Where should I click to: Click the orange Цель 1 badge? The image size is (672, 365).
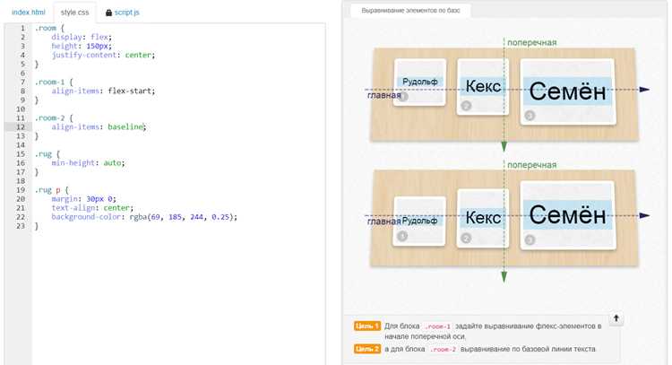pos(366,326)
